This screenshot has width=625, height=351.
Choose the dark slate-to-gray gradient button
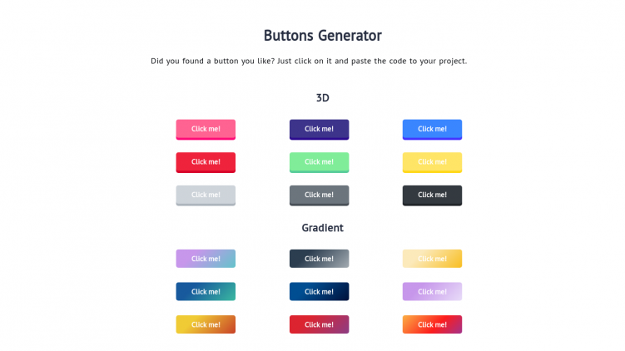coord(319,259)
